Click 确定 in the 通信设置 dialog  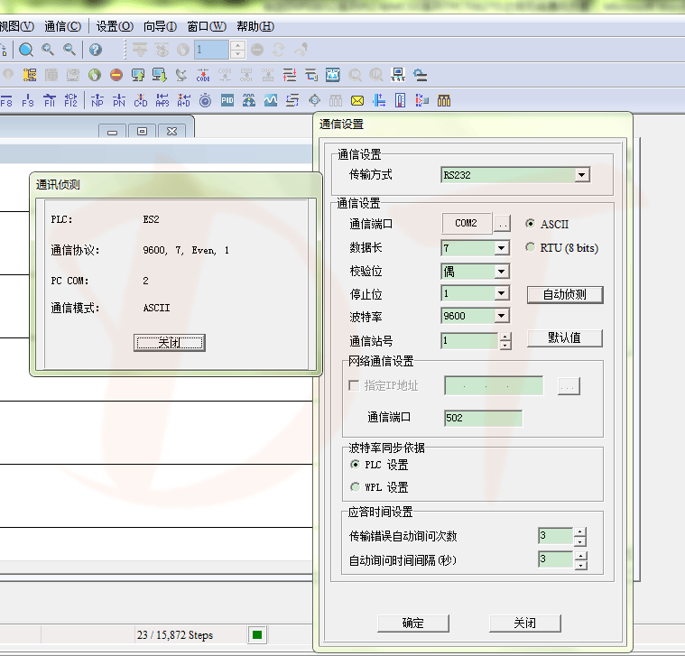coord(412,623)
